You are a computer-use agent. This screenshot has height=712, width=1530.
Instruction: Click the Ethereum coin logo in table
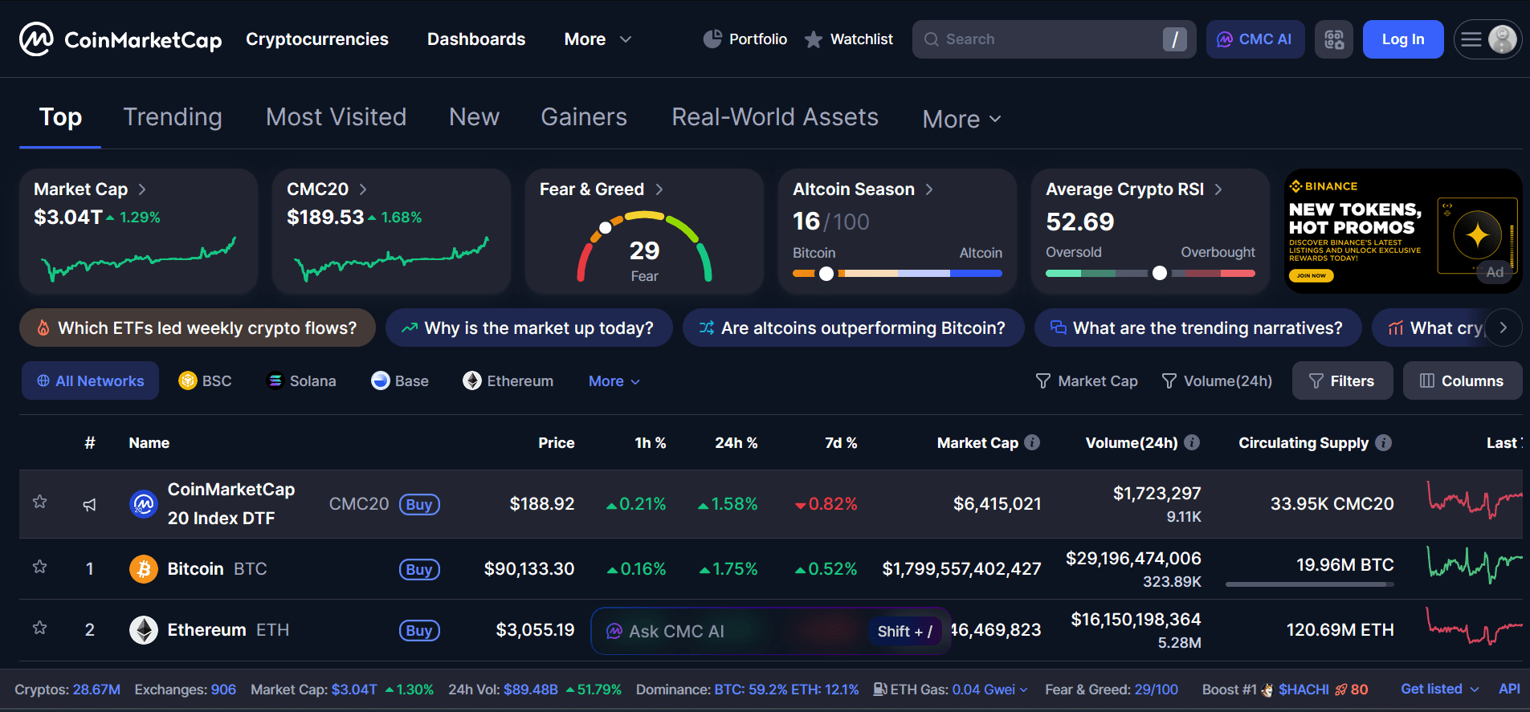(x=144, y=630)
